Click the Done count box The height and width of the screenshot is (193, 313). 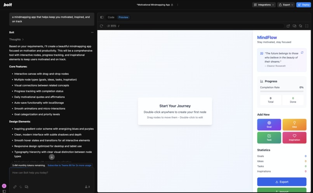pos(293,100)
